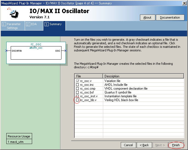188x150 pixels.
Task: Check the rc_osc.bsf file option
Action: (x=77, y=92)
